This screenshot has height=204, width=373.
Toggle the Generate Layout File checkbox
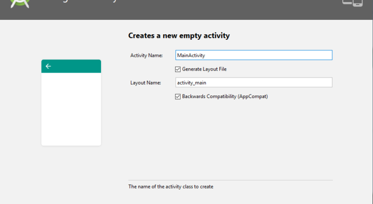(x=178, y=69)
